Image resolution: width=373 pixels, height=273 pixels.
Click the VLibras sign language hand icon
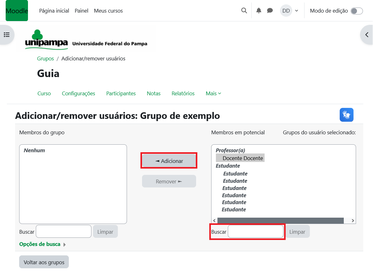[x=346, y=115]
